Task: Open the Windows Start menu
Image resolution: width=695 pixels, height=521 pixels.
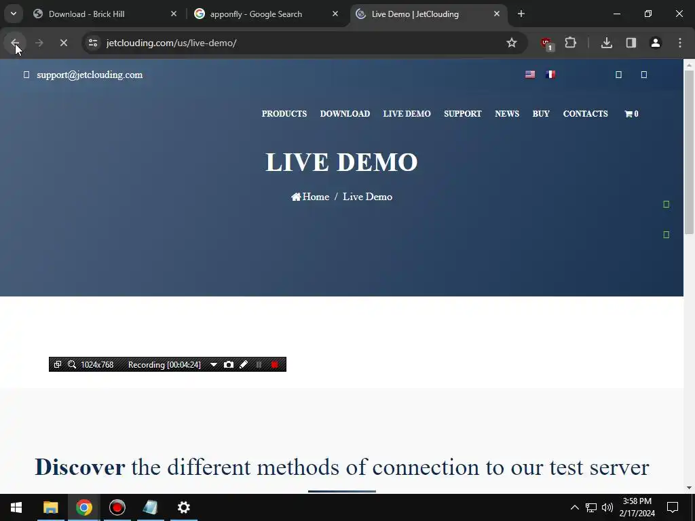Action: click(16, 507)
